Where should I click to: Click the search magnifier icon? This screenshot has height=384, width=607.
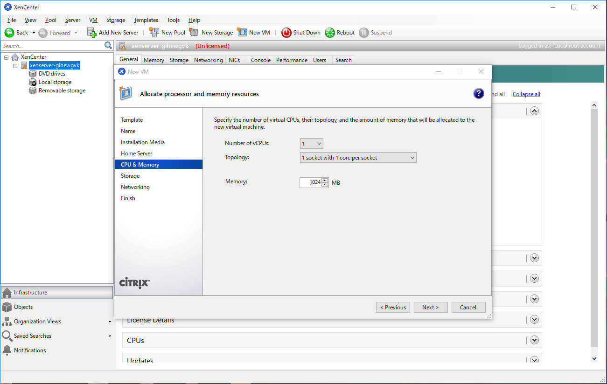(x=108, y=45)
